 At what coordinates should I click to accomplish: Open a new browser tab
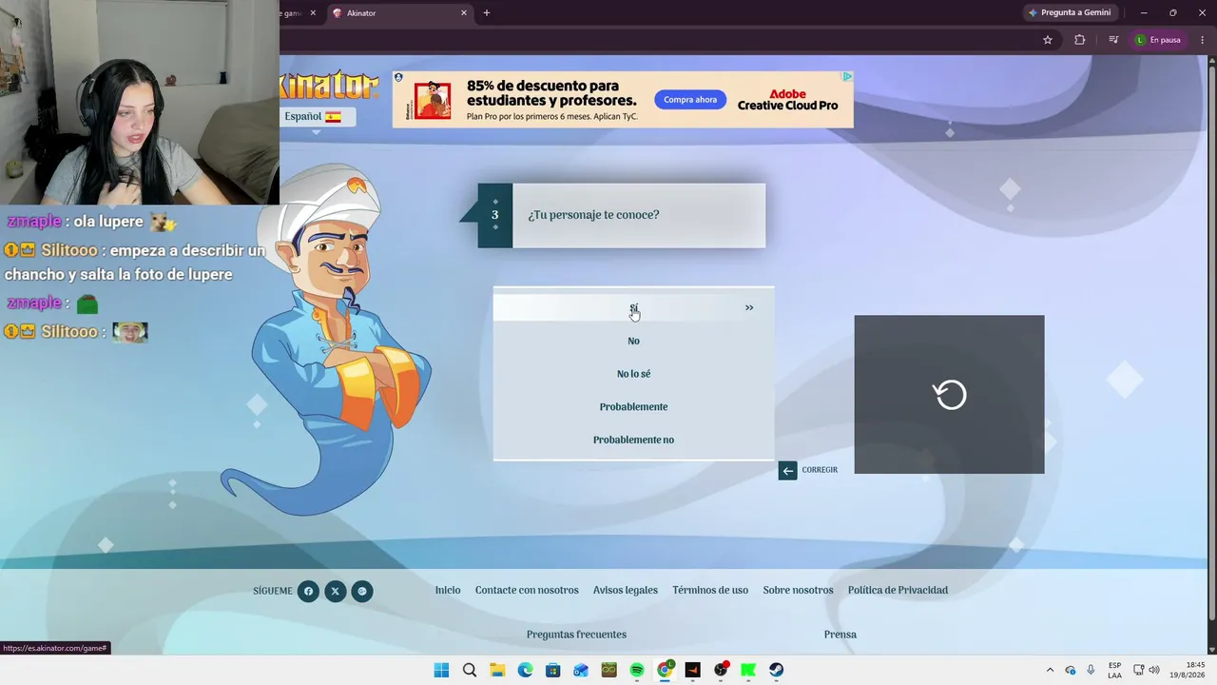tap(487, 13)
